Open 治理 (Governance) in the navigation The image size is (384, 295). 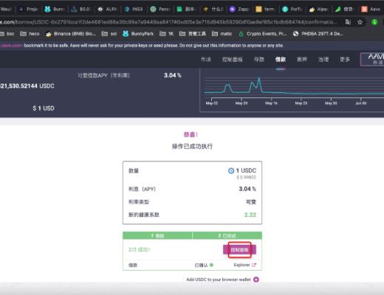tap(323, 59)
